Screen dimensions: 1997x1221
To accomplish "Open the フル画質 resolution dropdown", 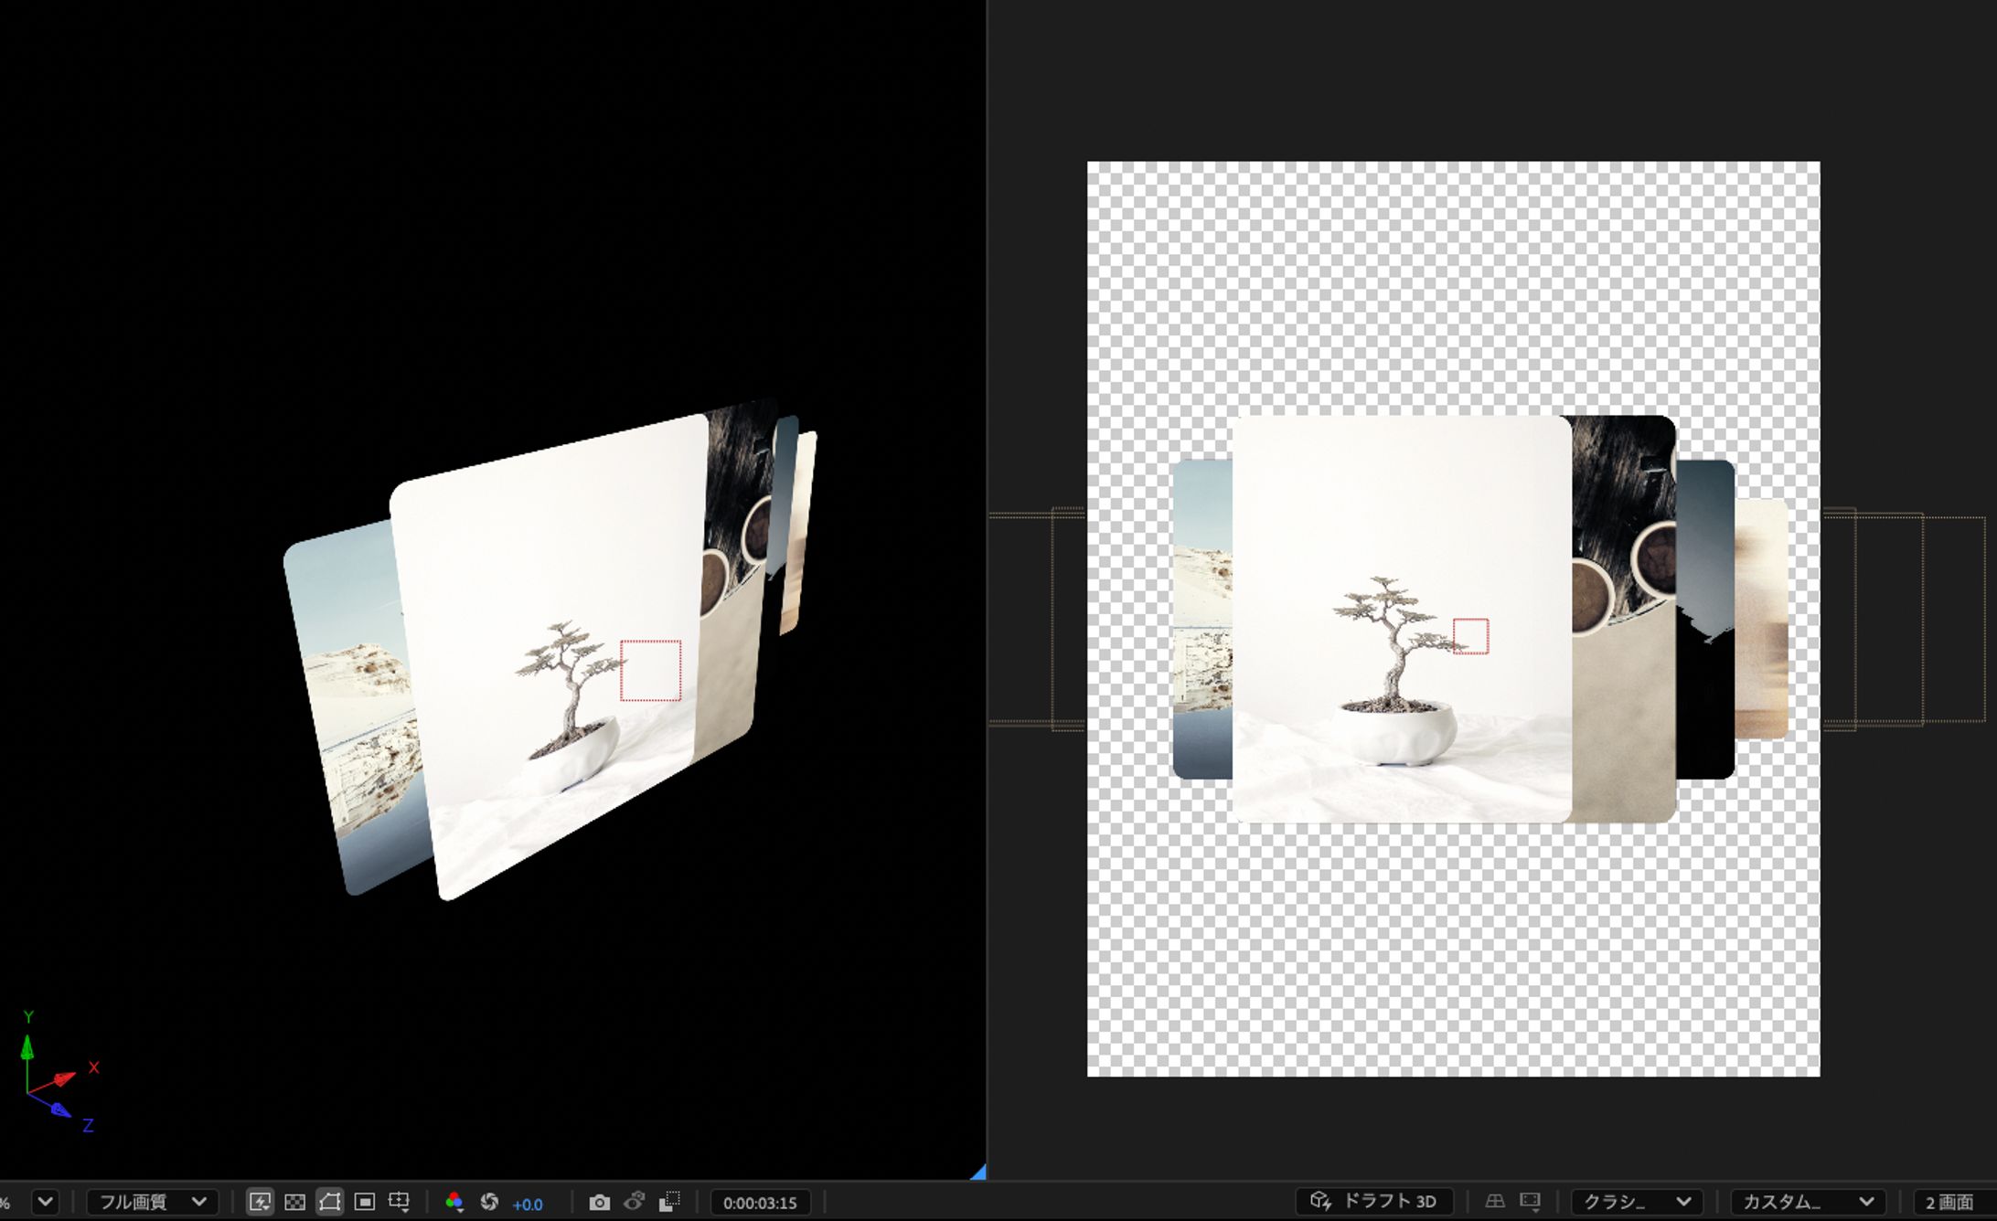I will (x=152, y=1201).
